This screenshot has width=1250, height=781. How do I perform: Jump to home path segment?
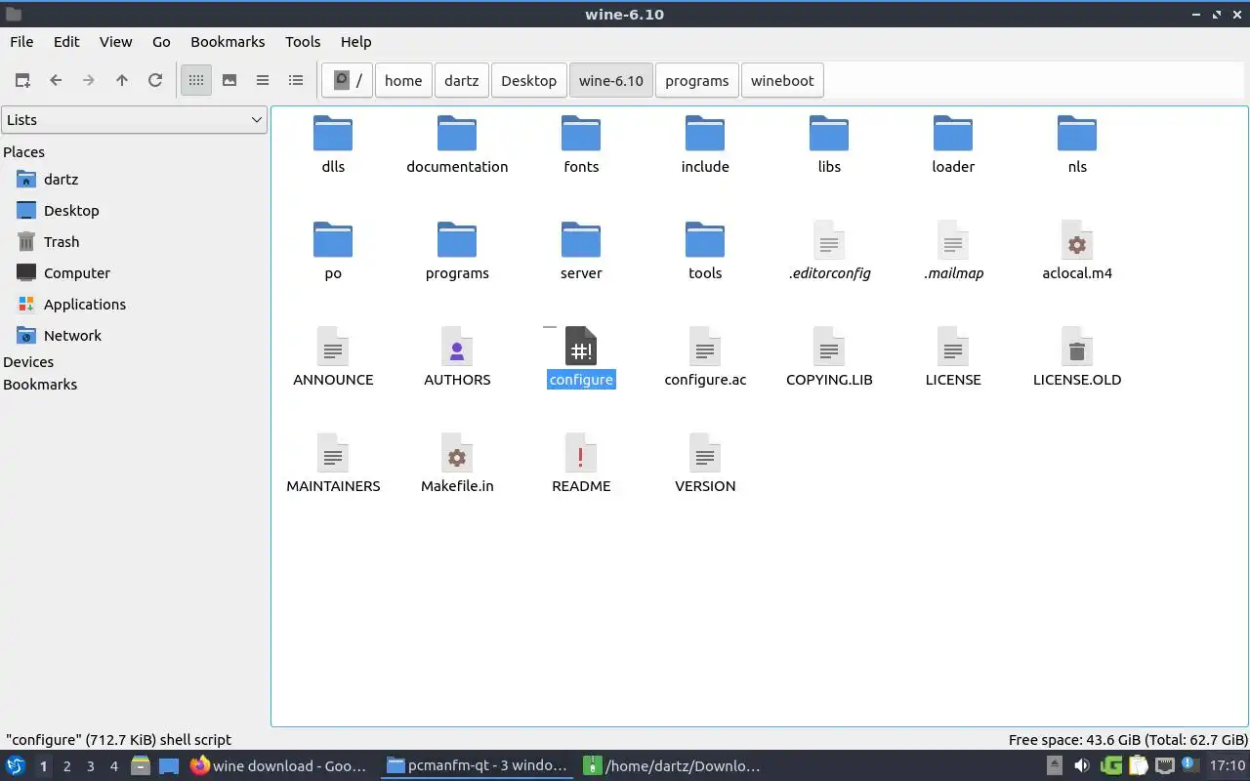point(403,81)
